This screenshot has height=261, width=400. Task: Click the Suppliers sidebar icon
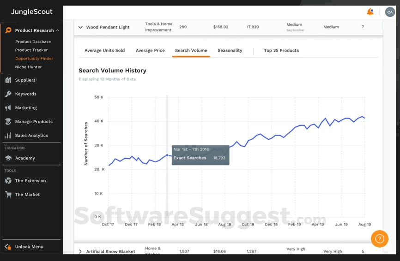8,80
